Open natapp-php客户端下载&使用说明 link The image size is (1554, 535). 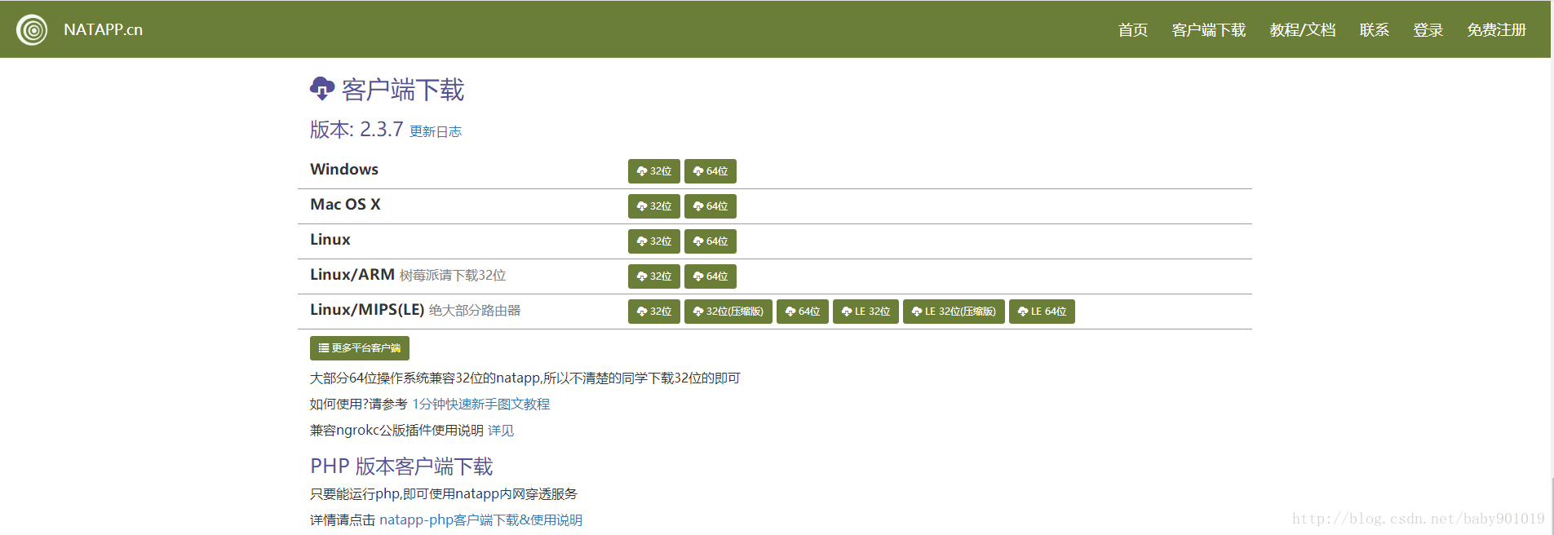coord(480,520)
